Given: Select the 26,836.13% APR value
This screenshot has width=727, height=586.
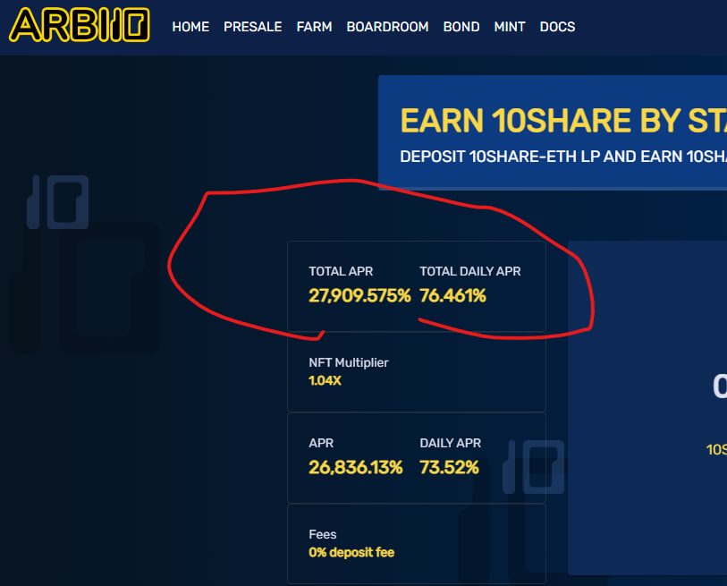Looking at the screenshot, I should [356, 467].
